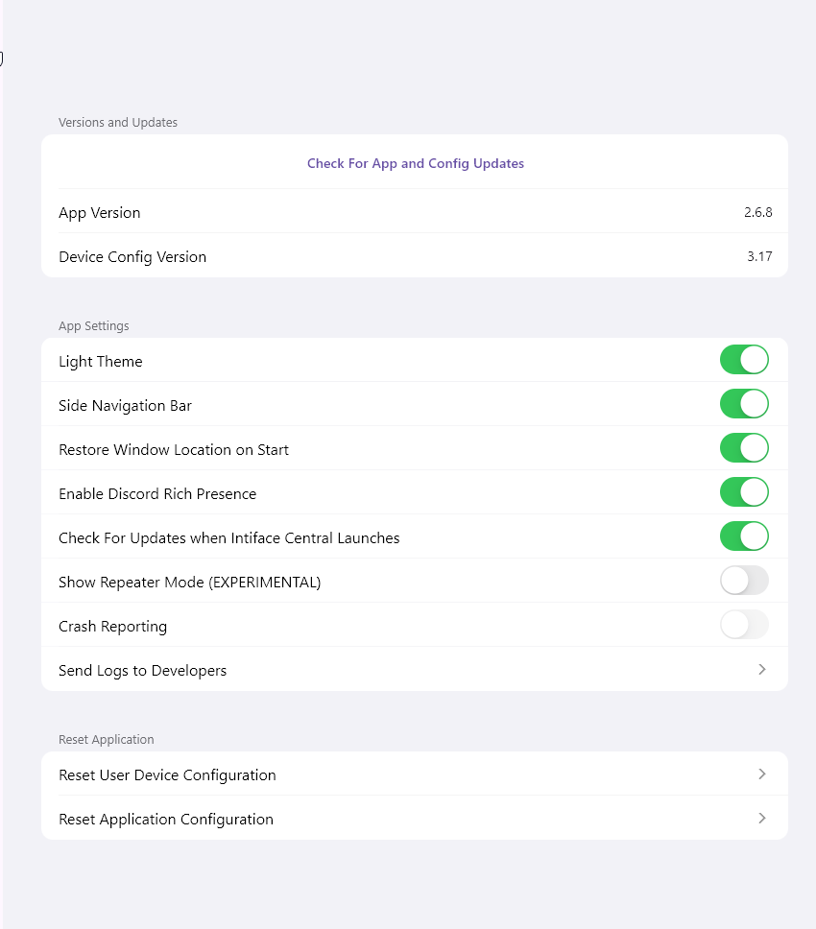Select Reset User Device Configuration label
816x929 pixels.
click(167, 775)
